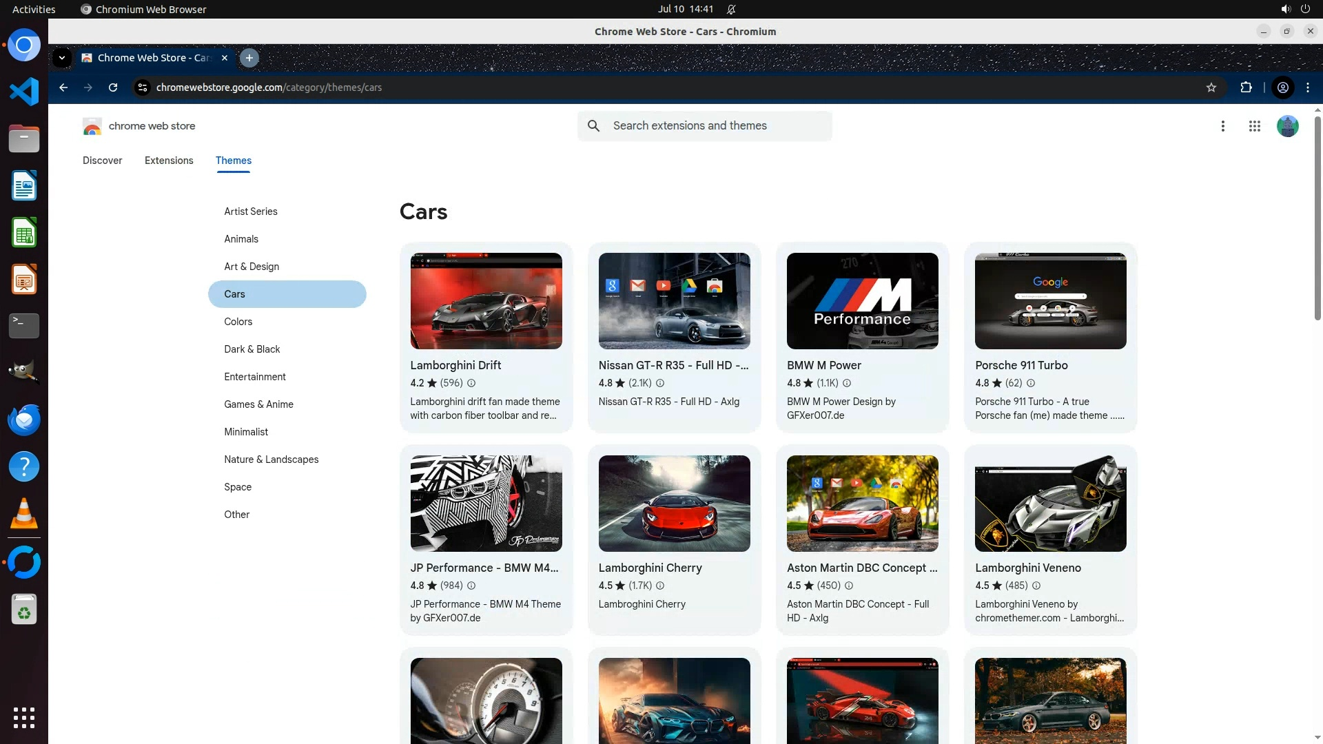Switch to the Extensions tab
This screenshot has width=1323, height=744.
point(169,161)
